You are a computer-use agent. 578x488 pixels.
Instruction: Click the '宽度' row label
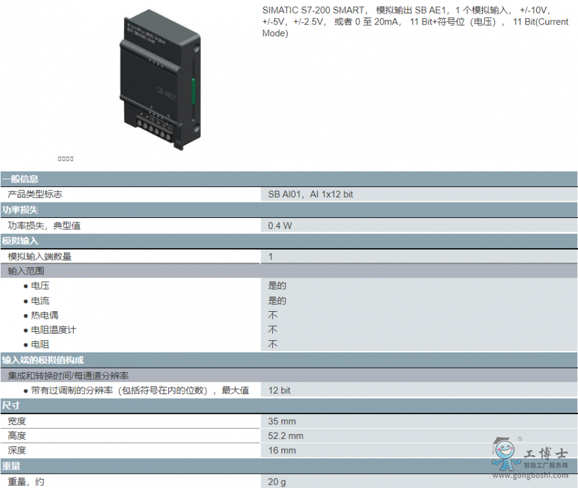tap(17, 421)
